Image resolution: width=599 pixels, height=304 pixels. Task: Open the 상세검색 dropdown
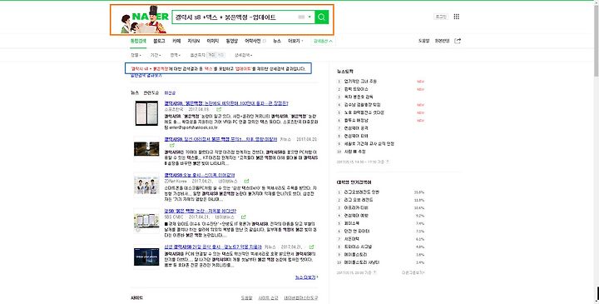pos(243,55)
